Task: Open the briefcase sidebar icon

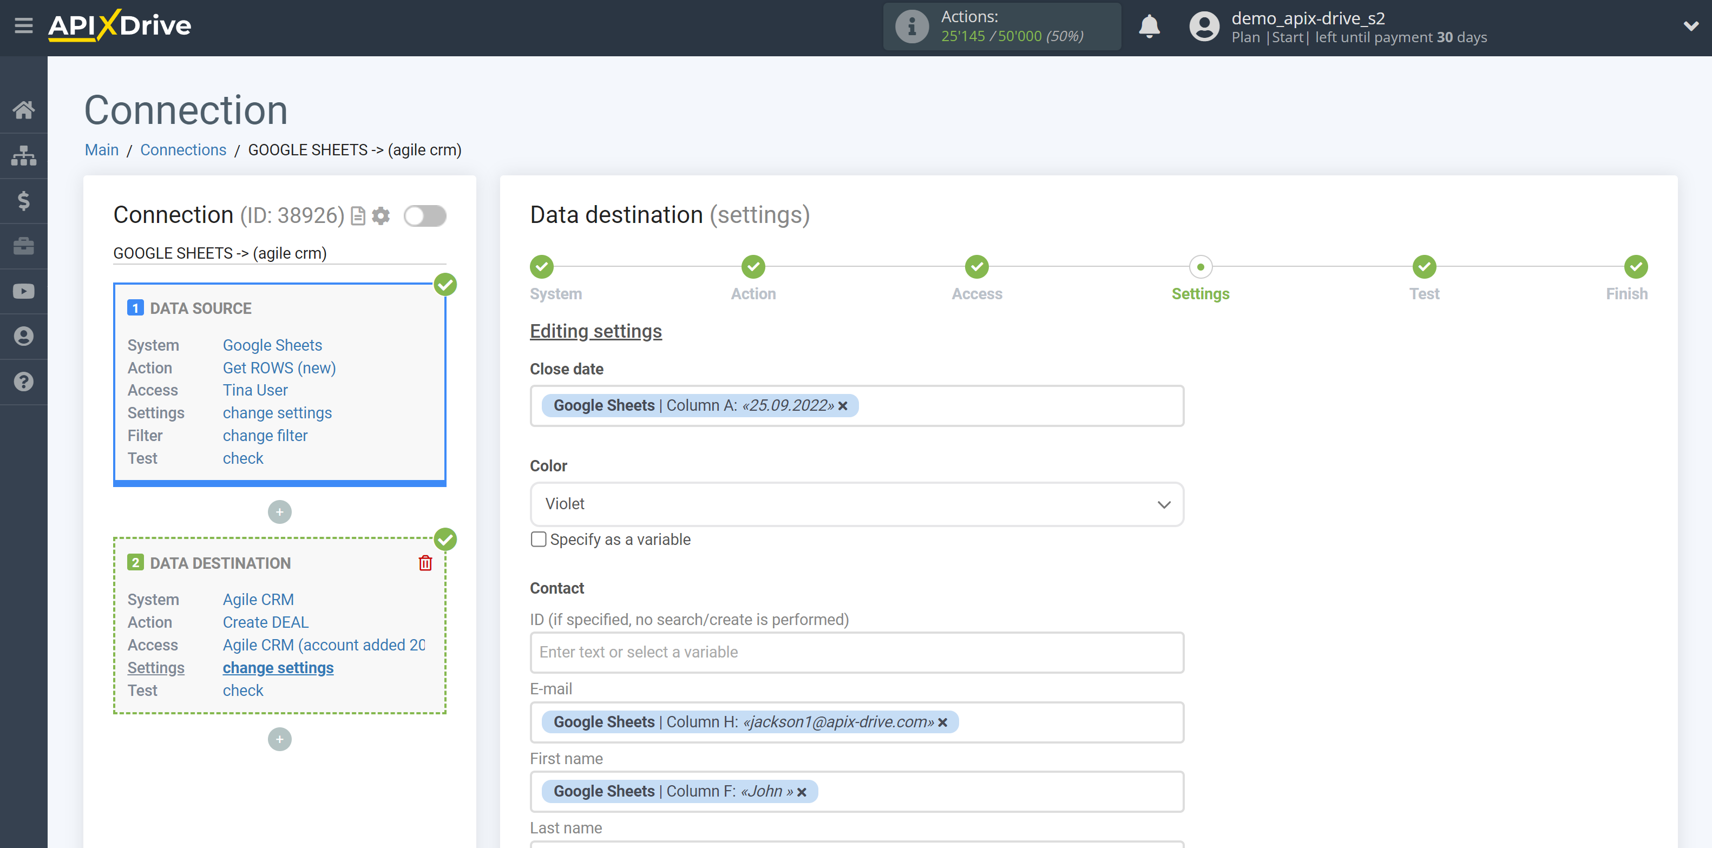Action: tap(24, 246)
